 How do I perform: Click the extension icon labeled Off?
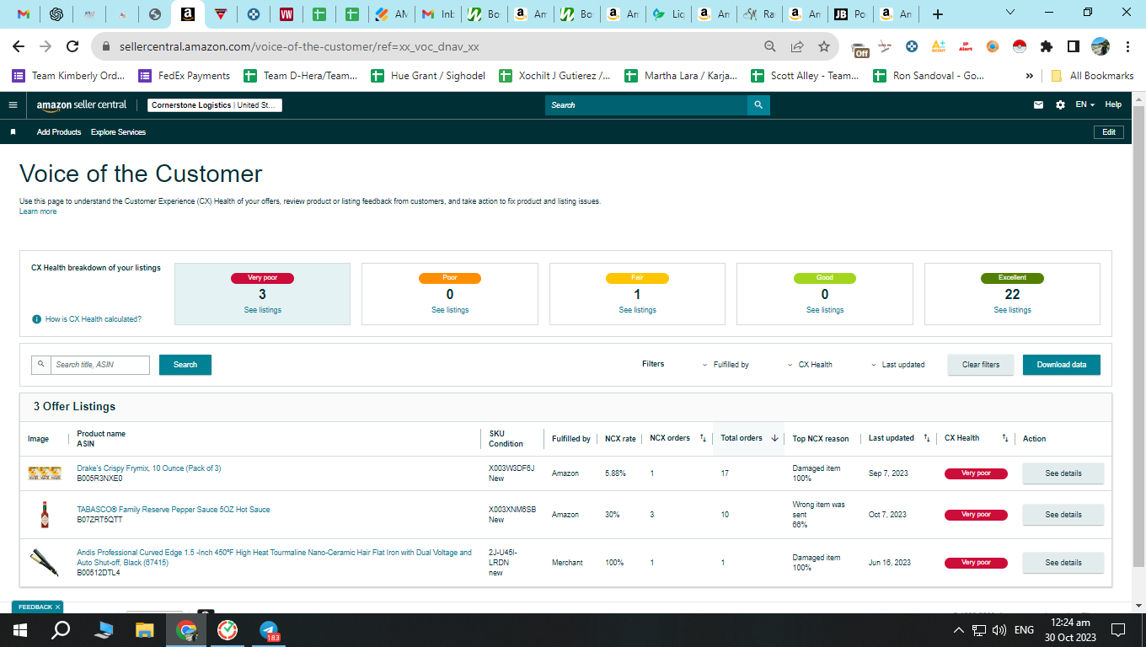[859, 49]
